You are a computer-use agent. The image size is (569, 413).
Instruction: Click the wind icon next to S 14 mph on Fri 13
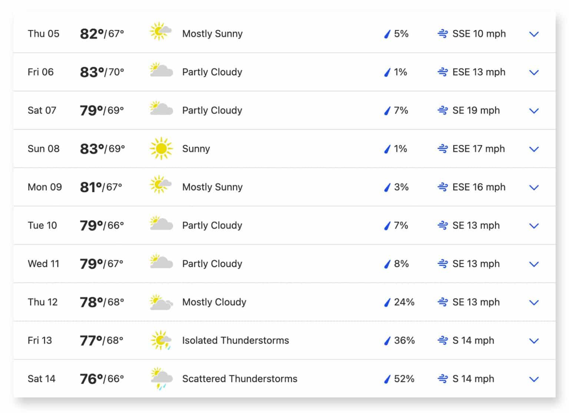click(x=443, y=340)
